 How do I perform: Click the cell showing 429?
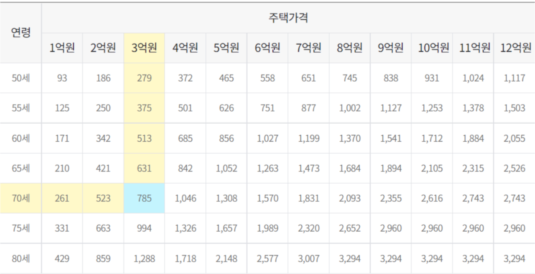pos(62,258)
